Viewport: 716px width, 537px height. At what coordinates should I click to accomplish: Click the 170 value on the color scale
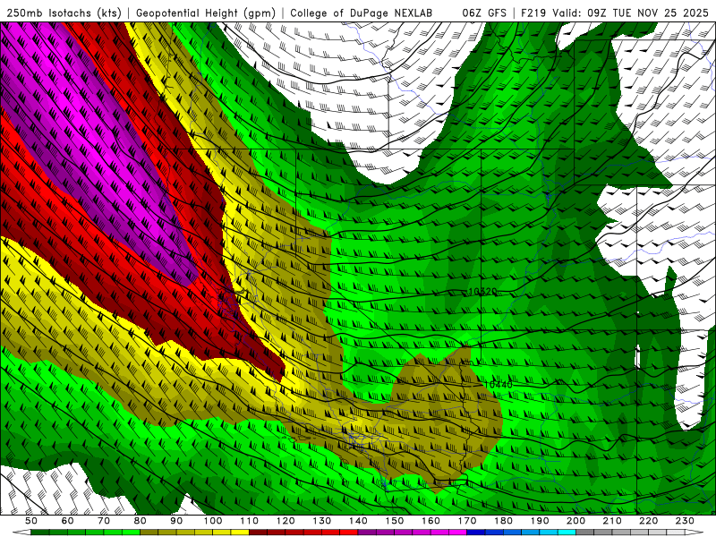click(467, 521)
